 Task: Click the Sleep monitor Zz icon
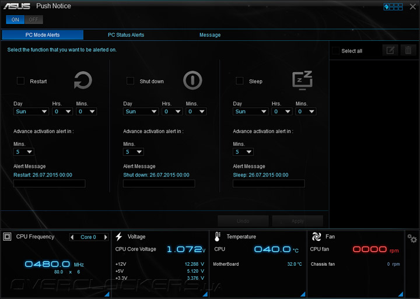pos(302,80)
